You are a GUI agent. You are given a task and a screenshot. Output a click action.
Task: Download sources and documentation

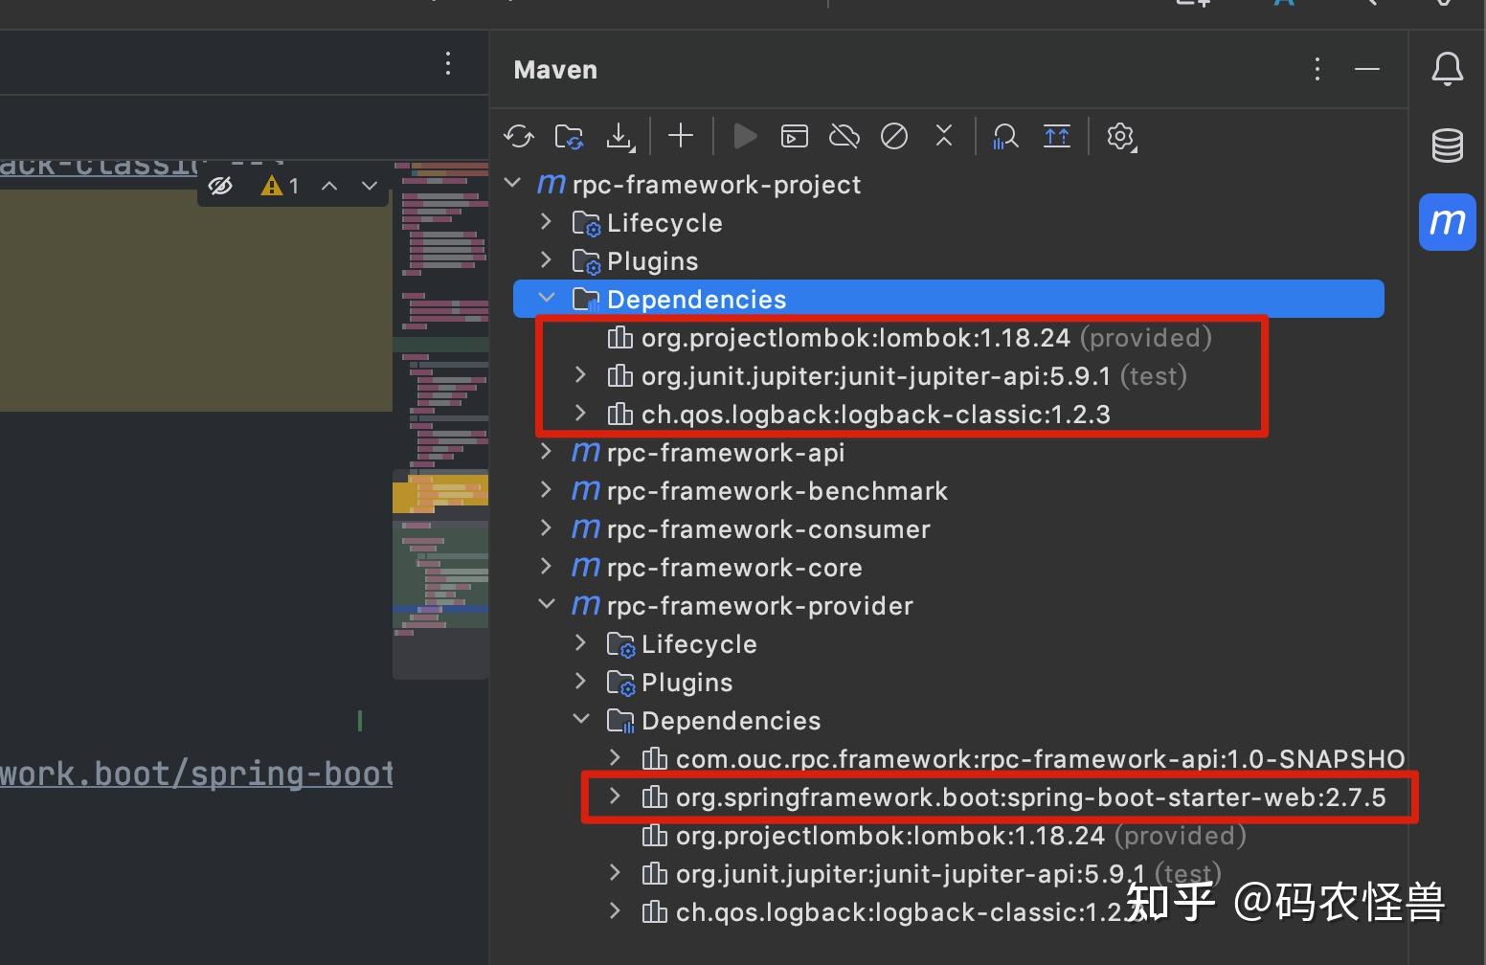[x=620, y=136]
